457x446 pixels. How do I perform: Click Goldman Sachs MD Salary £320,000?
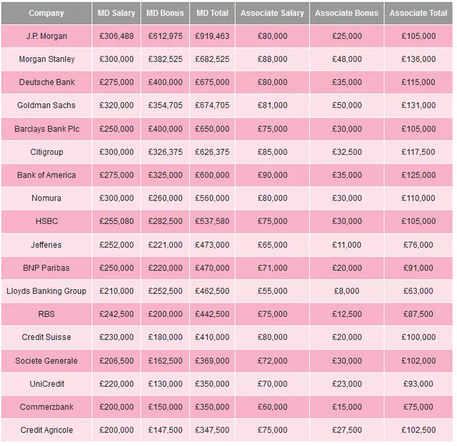[116, 106]
